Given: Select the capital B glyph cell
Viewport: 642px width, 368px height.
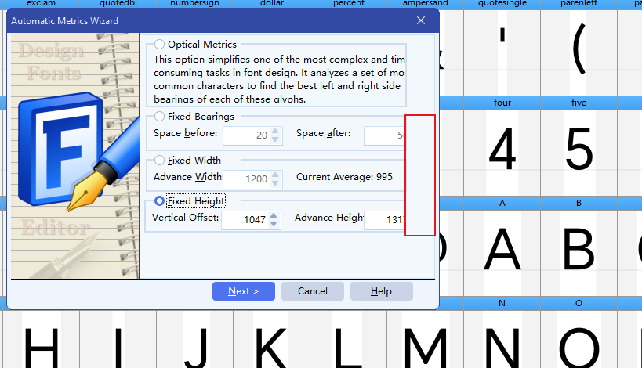Looking at the screenshot, I should point(579,249).
